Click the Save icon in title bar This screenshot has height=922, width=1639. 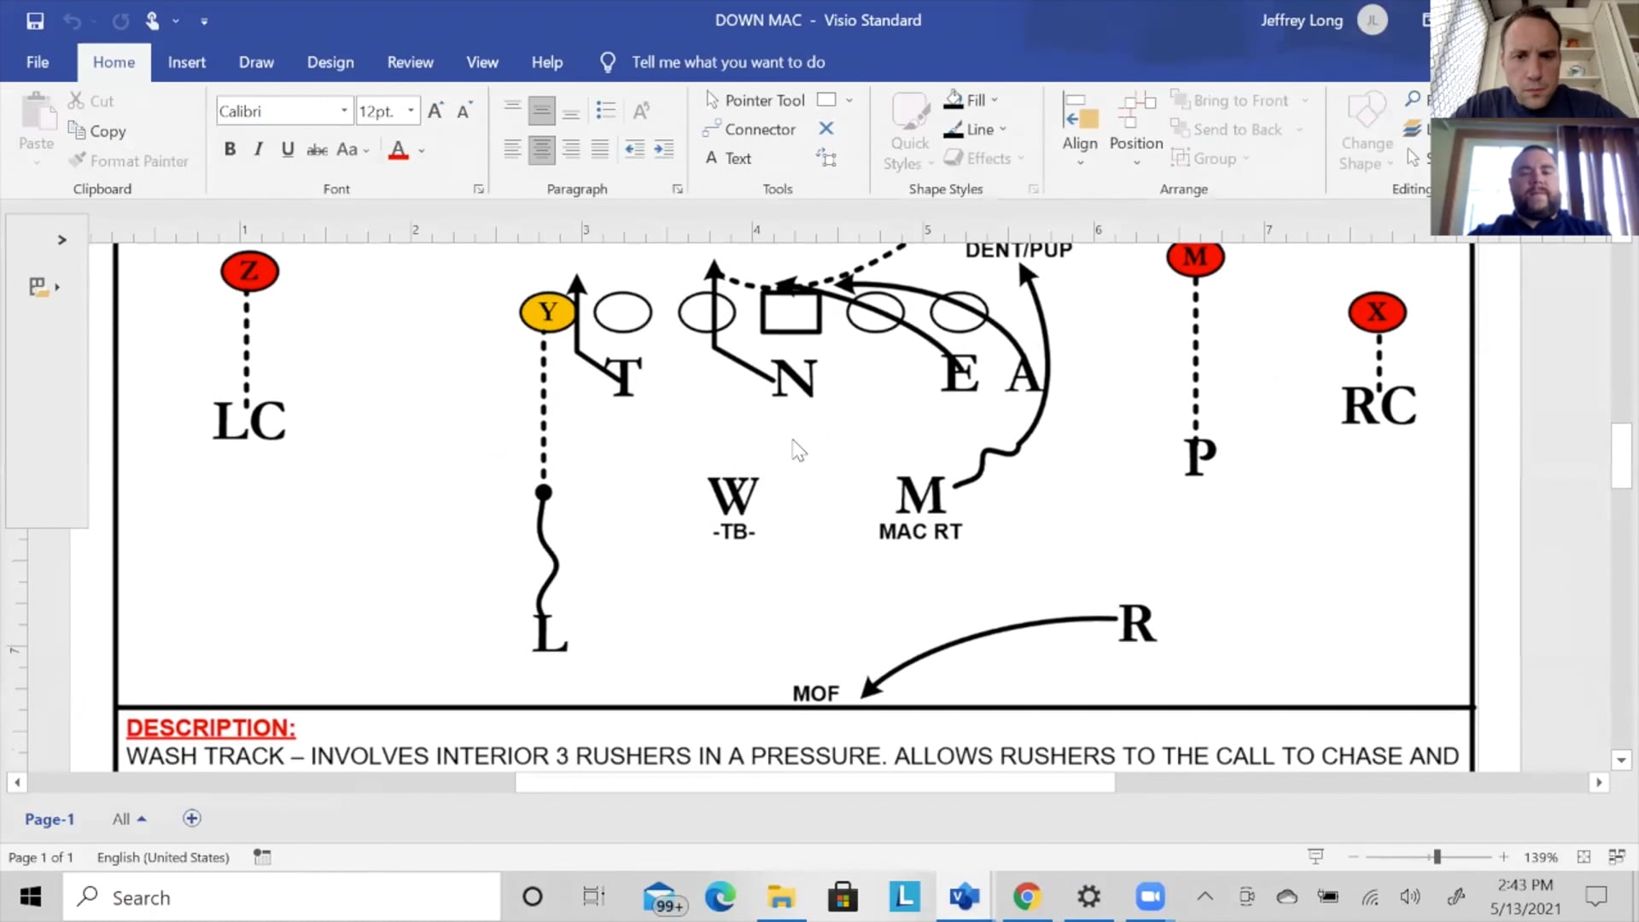tap(35, 20)
